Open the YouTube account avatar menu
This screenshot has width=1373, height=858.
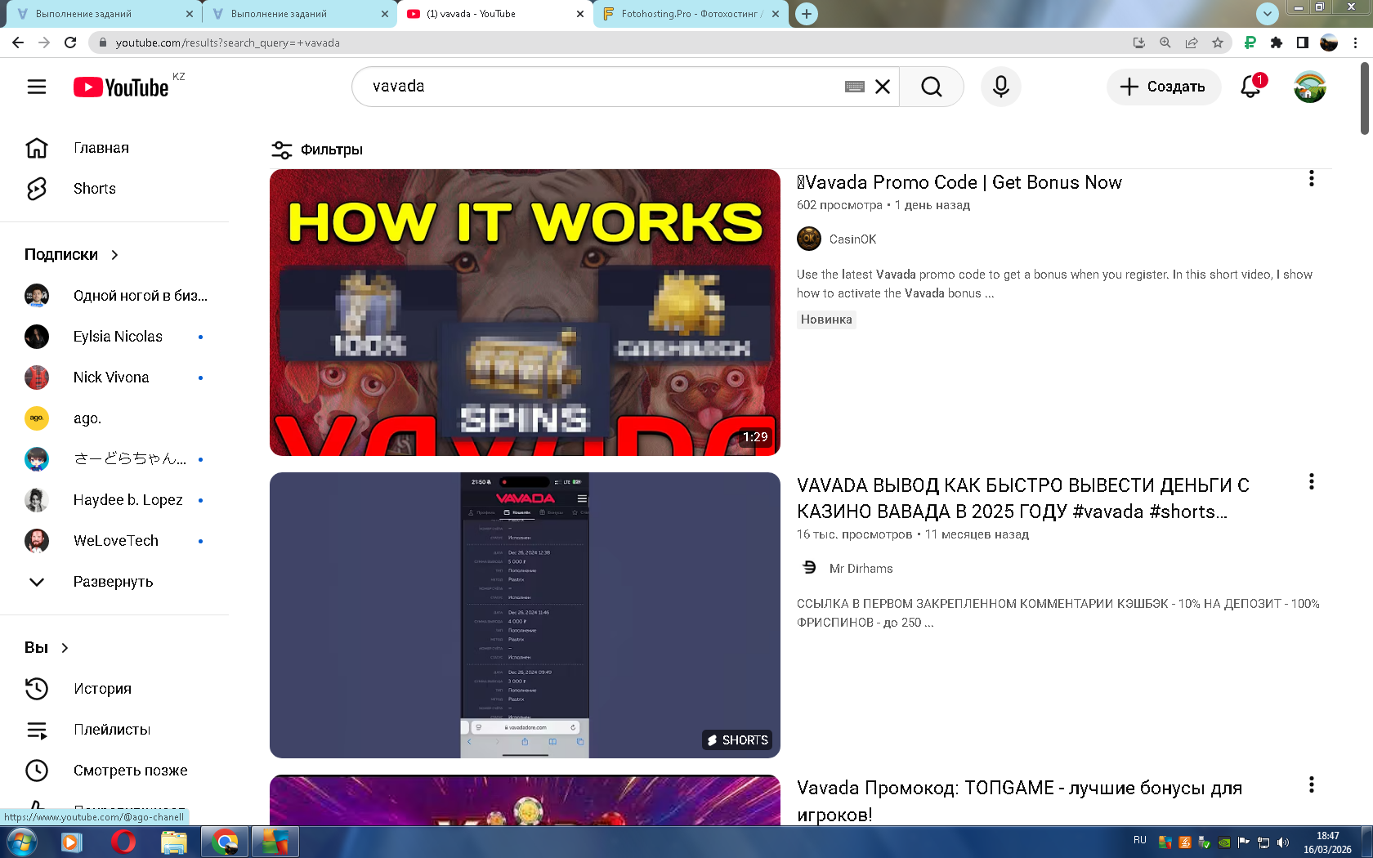click(x=1310, y=87)
